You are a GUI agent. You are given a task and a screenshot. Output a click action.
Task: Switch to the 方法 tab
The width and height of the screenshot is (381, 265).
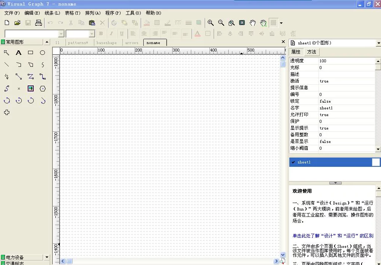(x=311, y=52)
